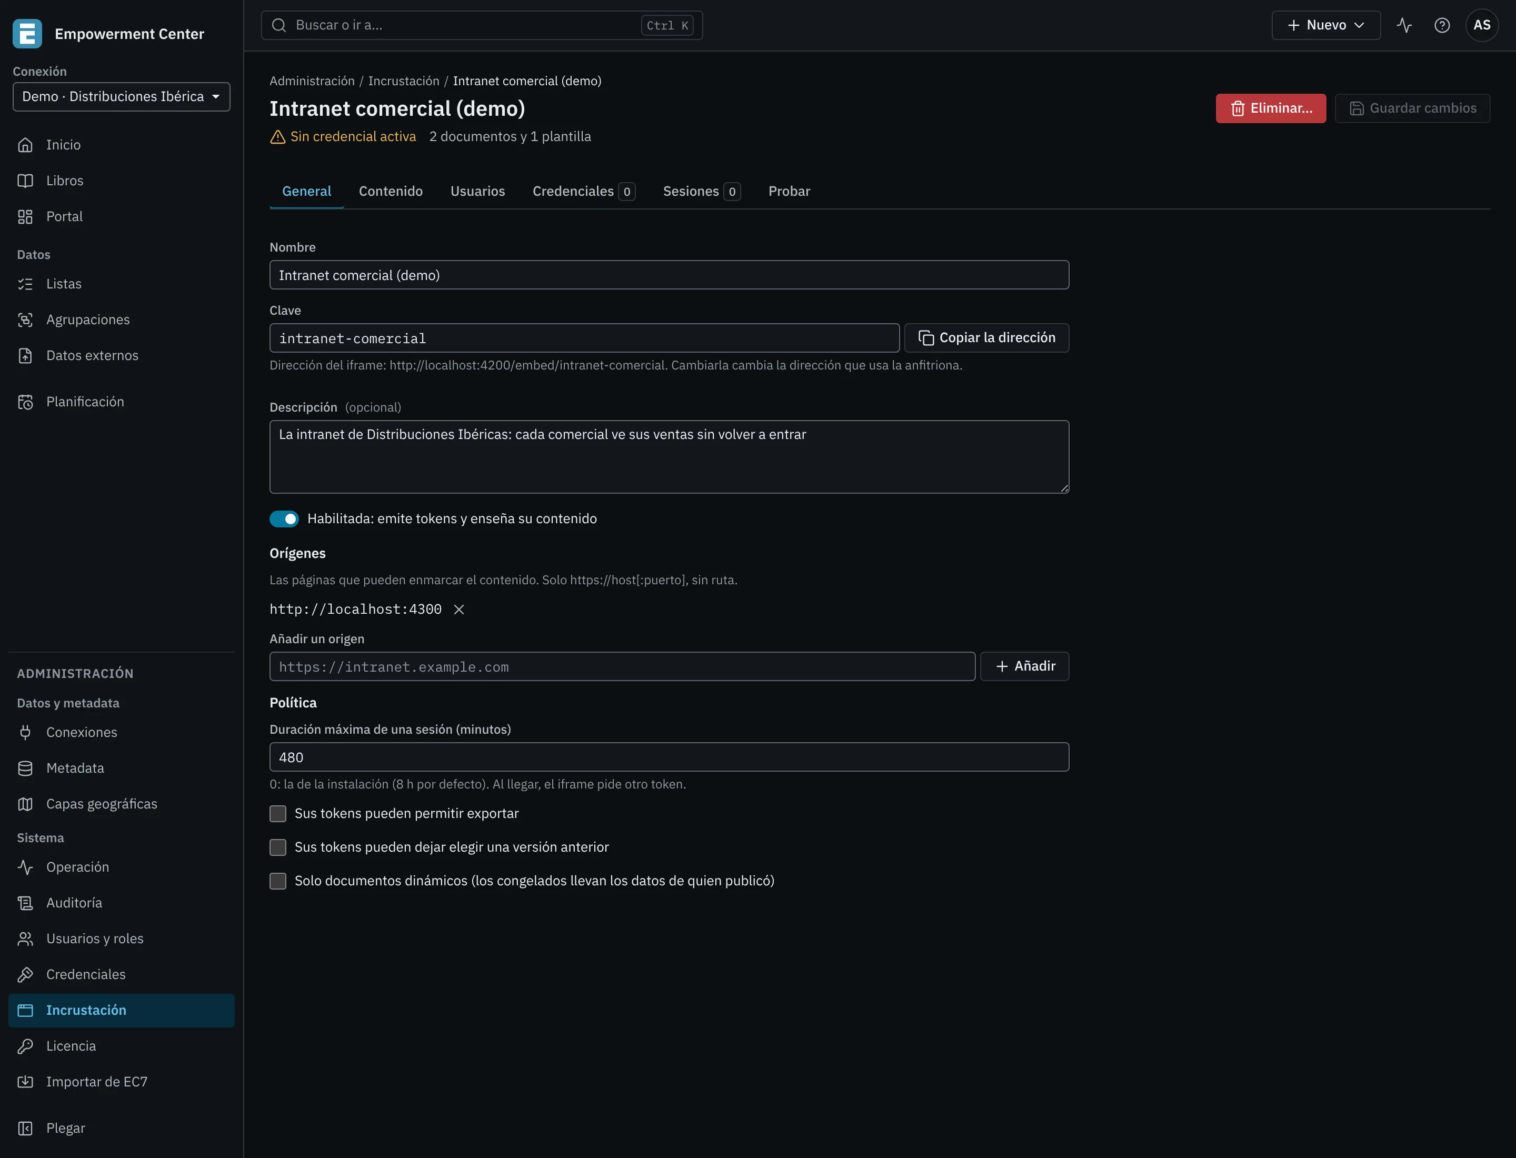The height and width of the screenshot is (1158, 1516).
Task: Focus the Añadir un origen input field
Action: click(623, 667)
